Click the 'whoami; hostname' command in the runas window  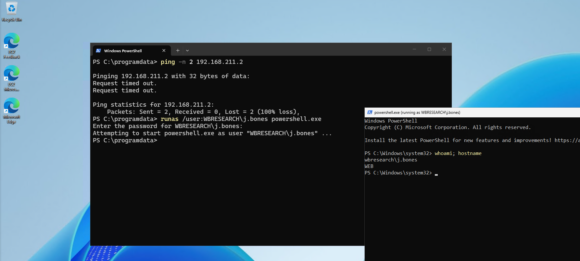click(458, 153)
